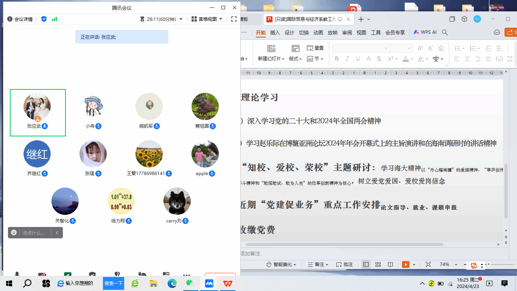Check the green network signal indicator
The image size is (517, 291).
(55, 19)
